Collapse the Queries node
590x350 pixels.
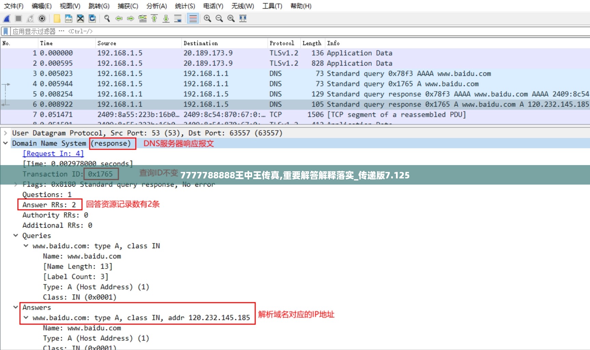point(16,235)
